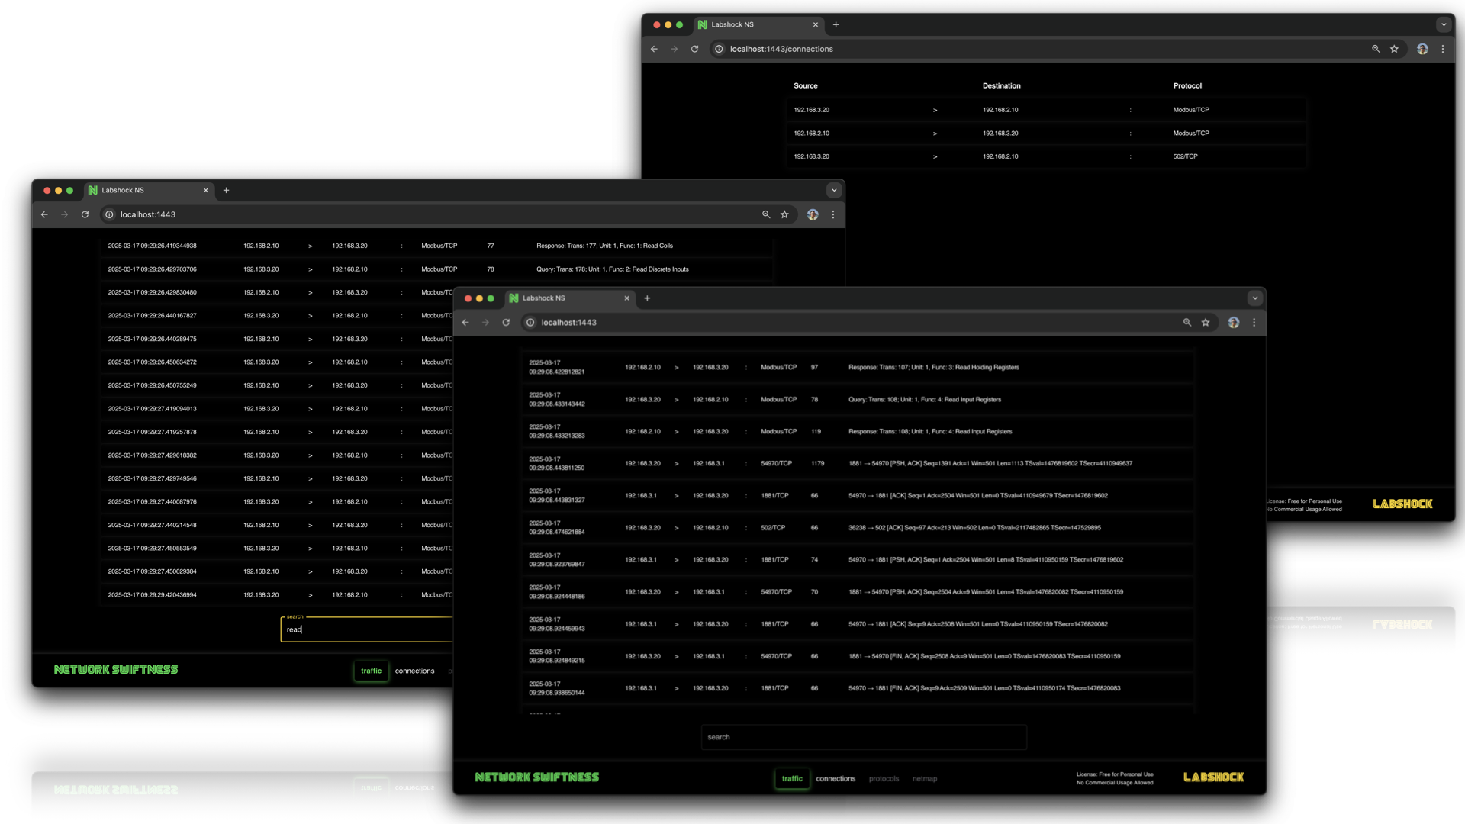Select Labshock NS tab in front window
1465x824 pixels.
(568, 298)
